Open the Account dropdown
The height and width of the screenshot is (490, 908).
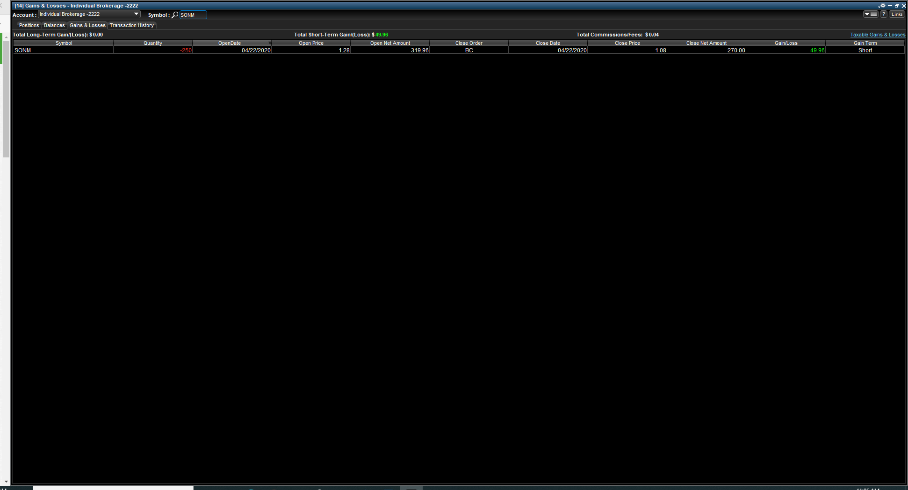pos(89,14)
